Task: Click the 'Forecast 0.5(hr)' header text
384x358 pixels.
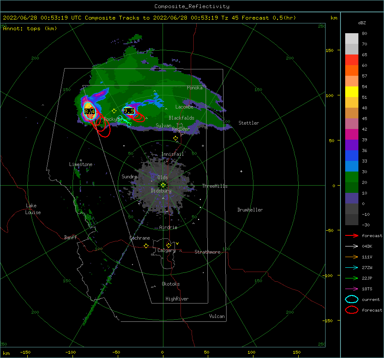Action: (x=269, y=18)
